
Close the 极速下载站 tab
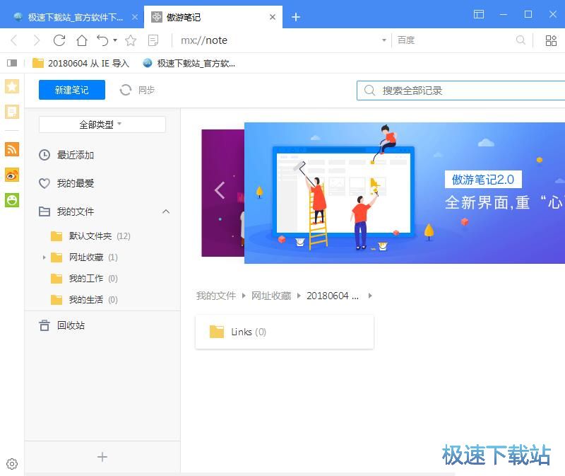[135, 17]
